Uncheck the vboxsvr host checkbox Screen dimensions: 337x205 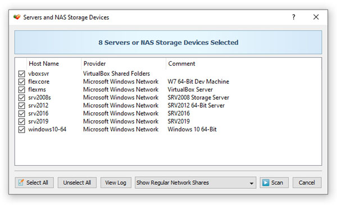coord(21,74)
